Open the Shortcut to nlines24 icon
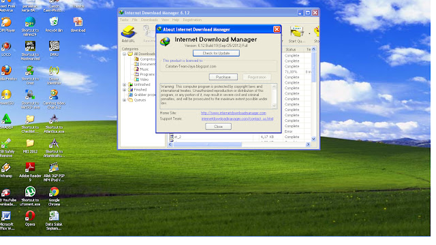Image resolution: width=436 pixels, height=245 pixels. (30, 22)
